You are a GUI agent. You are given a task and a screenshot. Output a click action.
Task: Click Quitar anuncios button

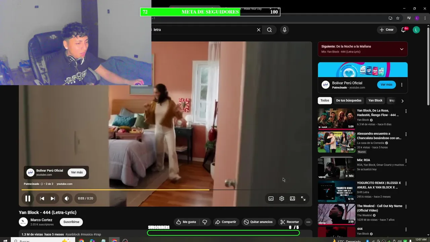click(258, 222)
